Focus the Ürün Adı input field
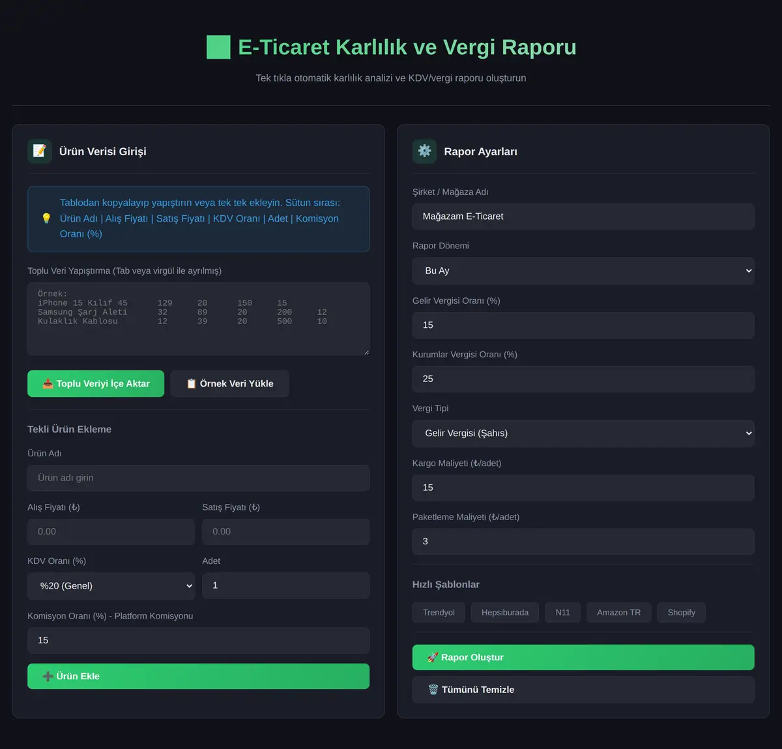Screen dimensions: 782x749 point(198,478)
